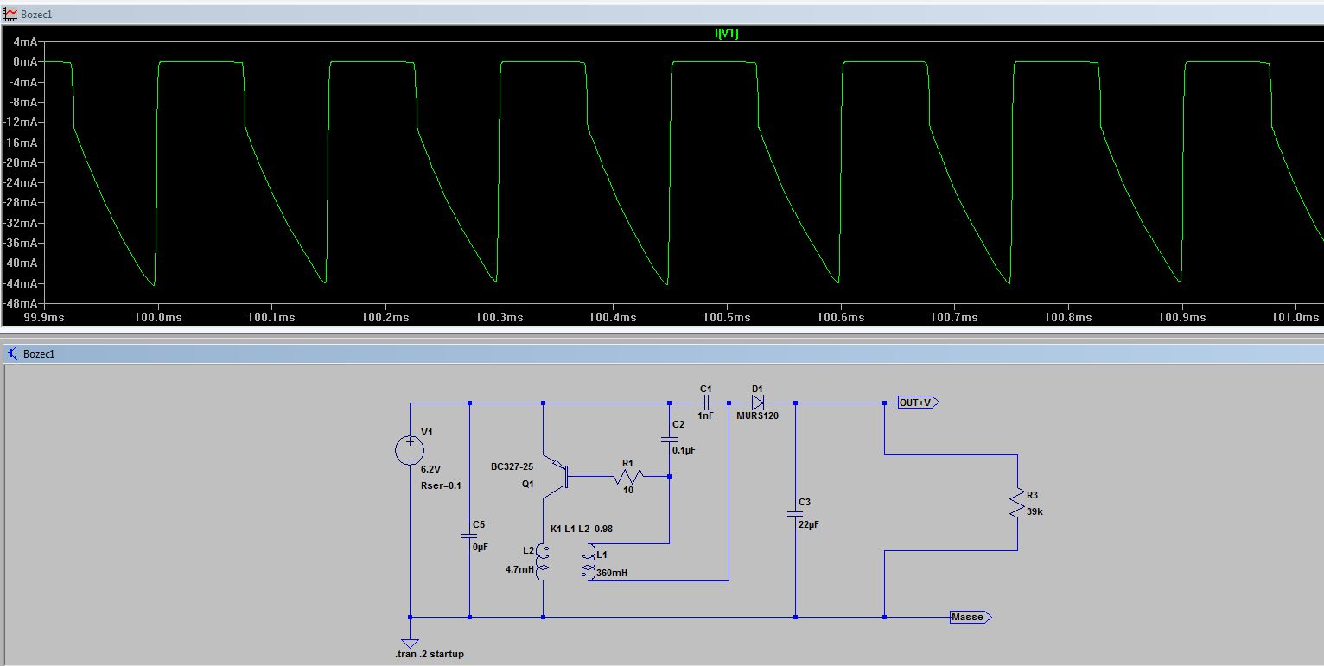Click the C1 capacitor symbol

click(706, 403)
